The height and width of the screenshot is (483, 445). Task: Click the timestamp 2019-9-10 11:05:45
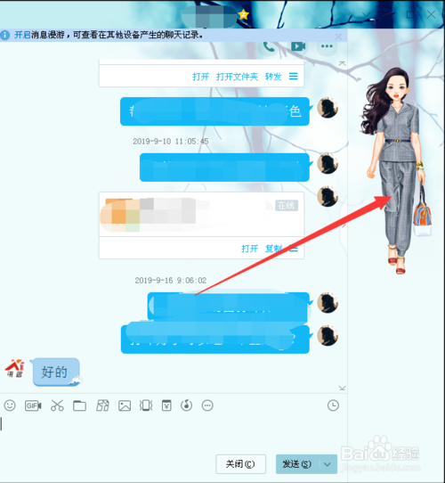click(171, 142)
